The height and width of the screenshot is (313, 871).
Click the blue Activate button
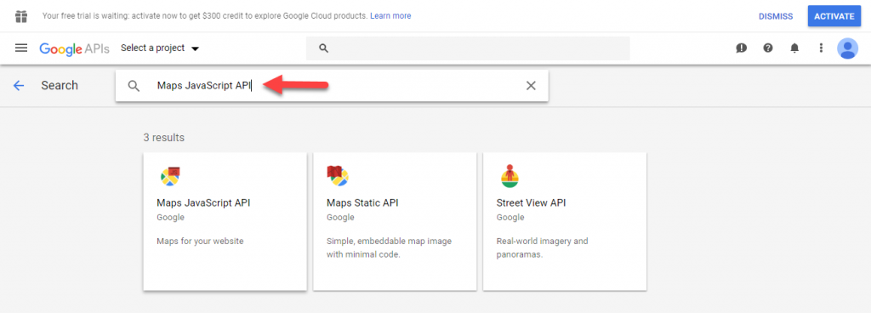(x=834, y=16)
